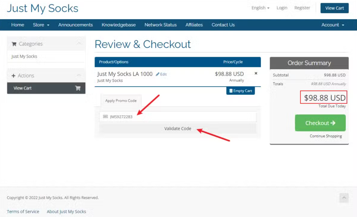The image size is (357, 217).
Task: Open the Store dropdown menu
Action: pyautogui.click(x=41, y=25)
